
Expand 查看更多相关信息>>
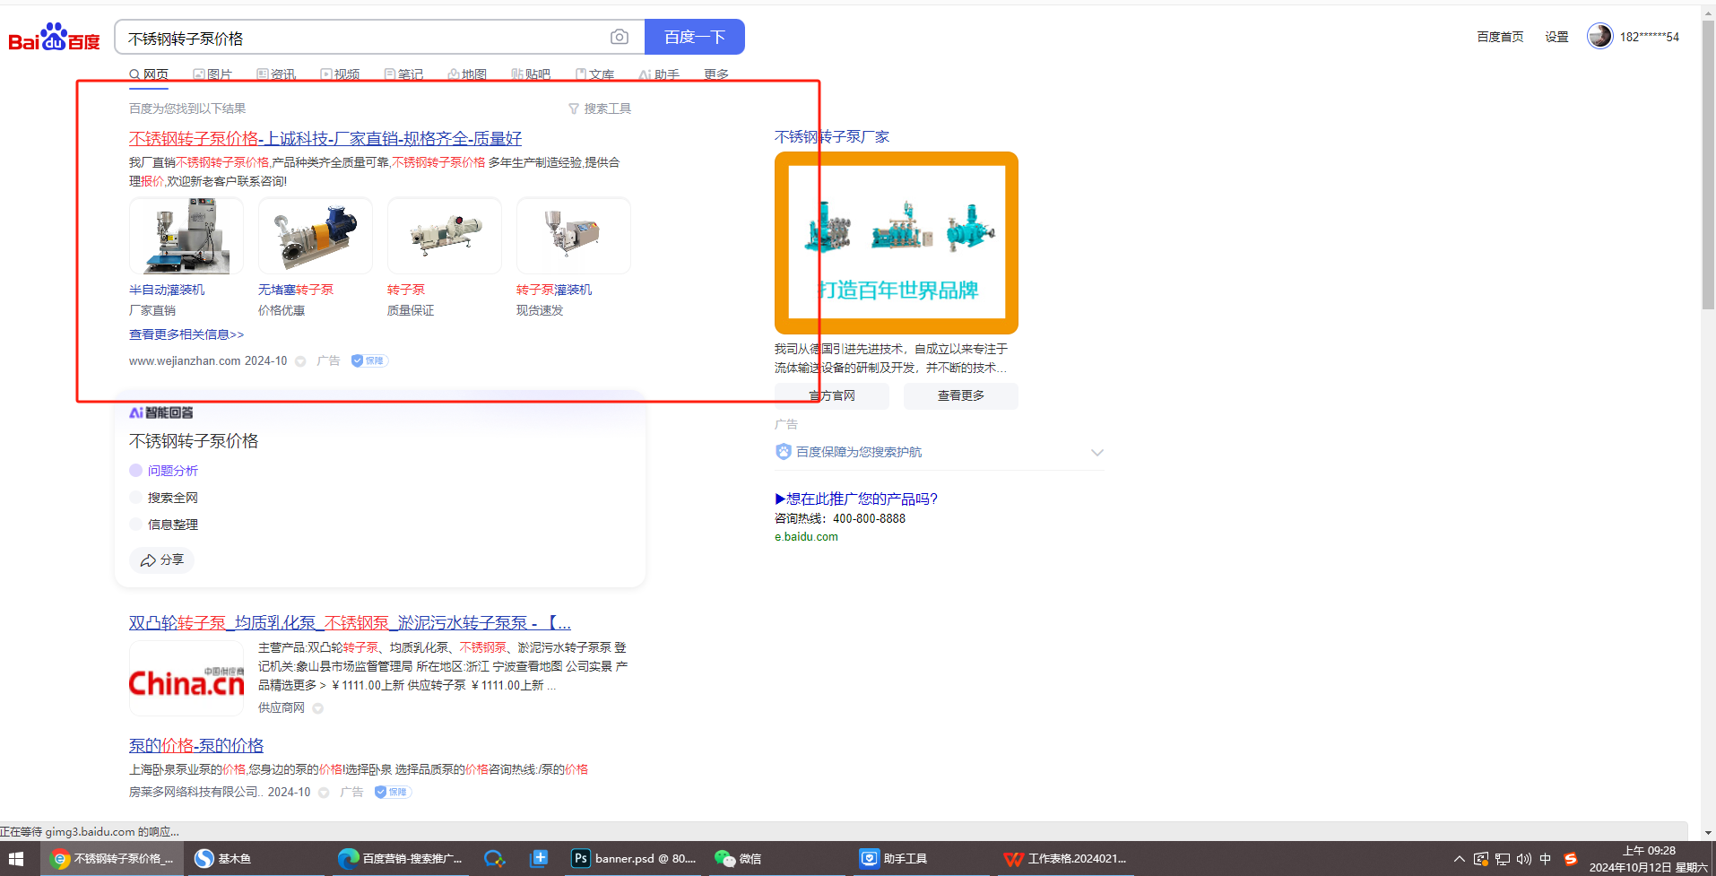pos(186,334)
